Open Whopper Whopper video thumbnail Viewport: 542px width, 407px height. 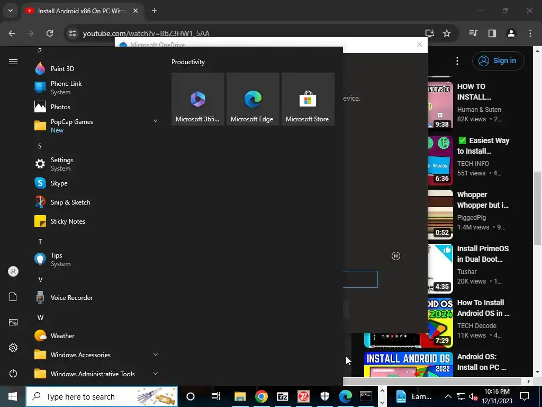click(x=440, y=214)
